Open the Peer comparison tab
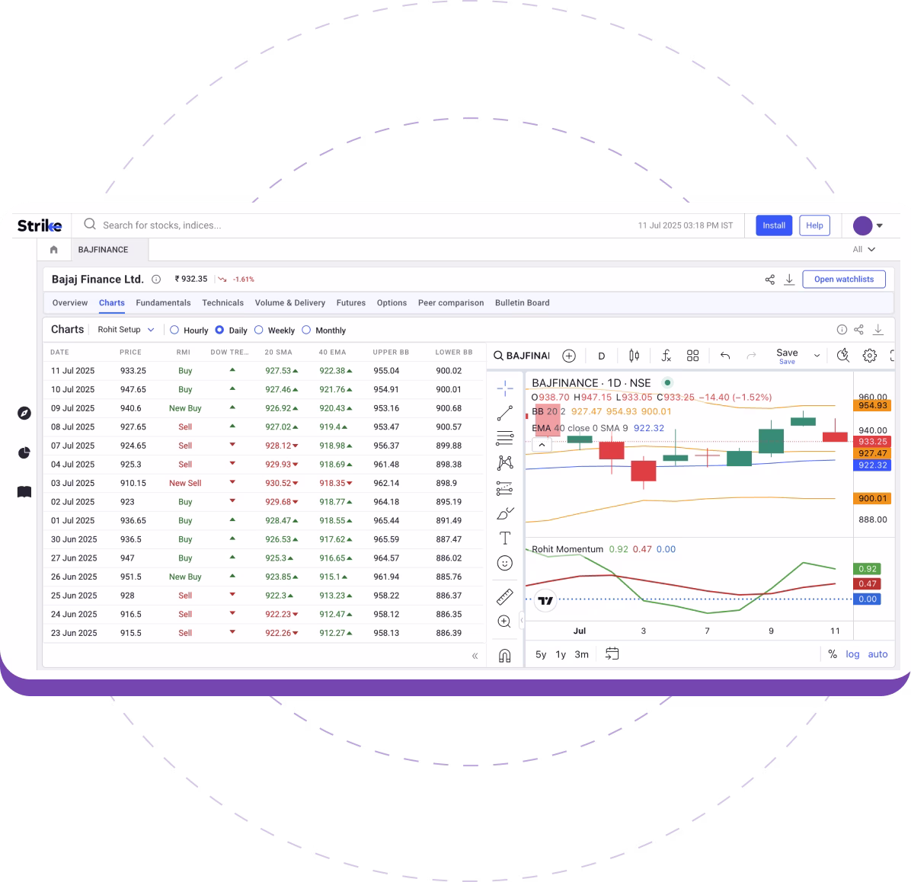911x882 pixels. click(451, 302)
